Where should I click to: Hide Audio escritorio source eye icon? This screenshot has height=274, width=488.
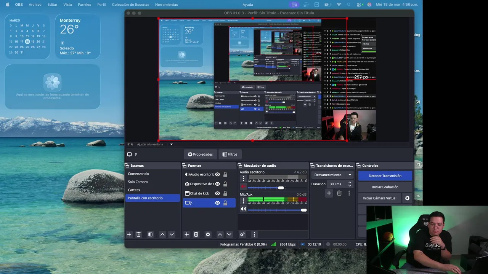pyautogui.click(x=217, y=175)
